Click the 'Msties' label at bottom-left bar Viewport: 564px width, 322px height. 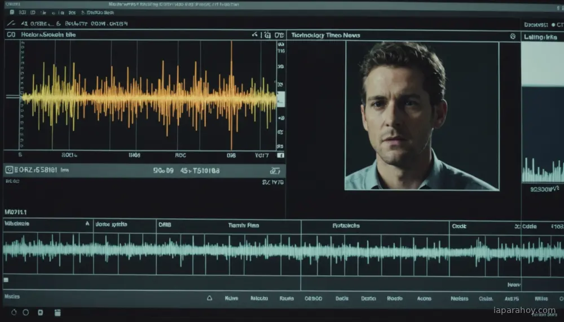12,297
